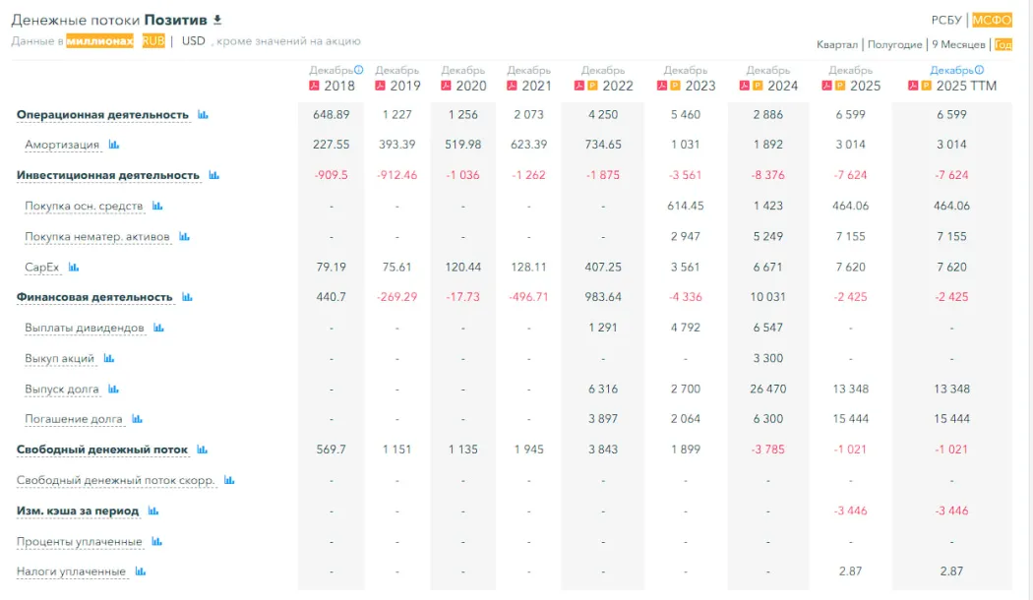Open the 2018 PDF report icon

[315, 86]
